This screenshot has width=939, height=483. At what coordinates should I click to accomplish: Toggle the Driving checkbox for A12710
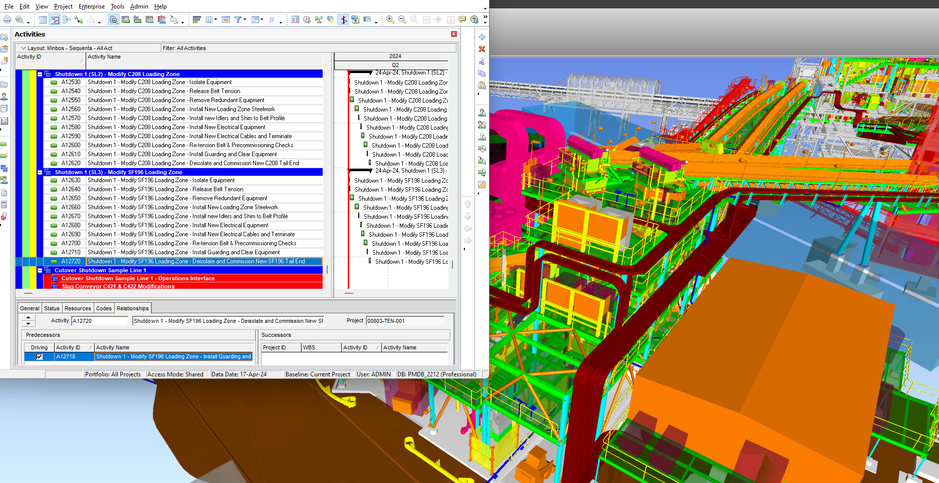[x=39, y=357]
